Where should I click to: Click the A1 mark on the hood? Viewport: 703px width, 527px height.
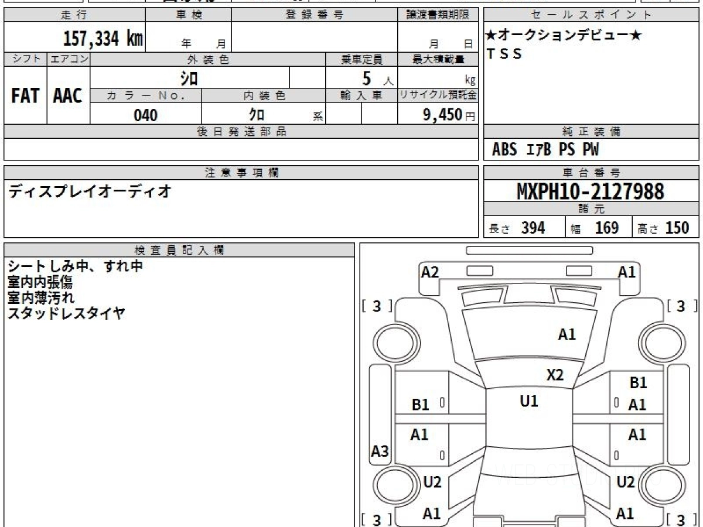(567, 334)
